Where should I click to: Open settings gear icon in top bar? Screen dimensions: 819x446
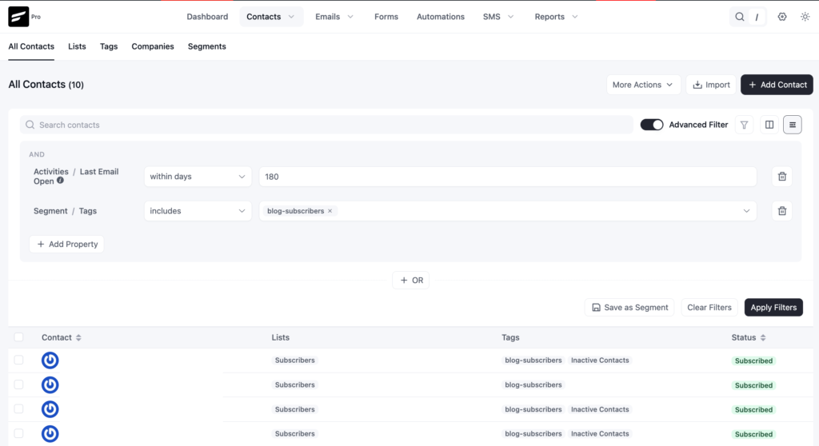(x=782, y=17)
